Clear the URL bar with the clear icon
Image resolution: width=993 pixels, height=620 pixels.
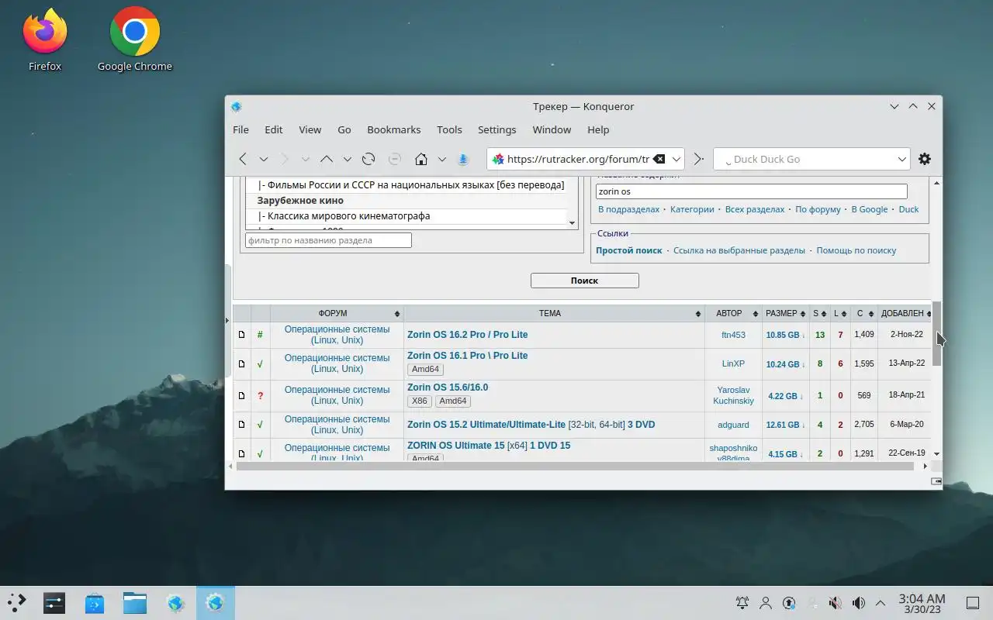coord(659,159)
